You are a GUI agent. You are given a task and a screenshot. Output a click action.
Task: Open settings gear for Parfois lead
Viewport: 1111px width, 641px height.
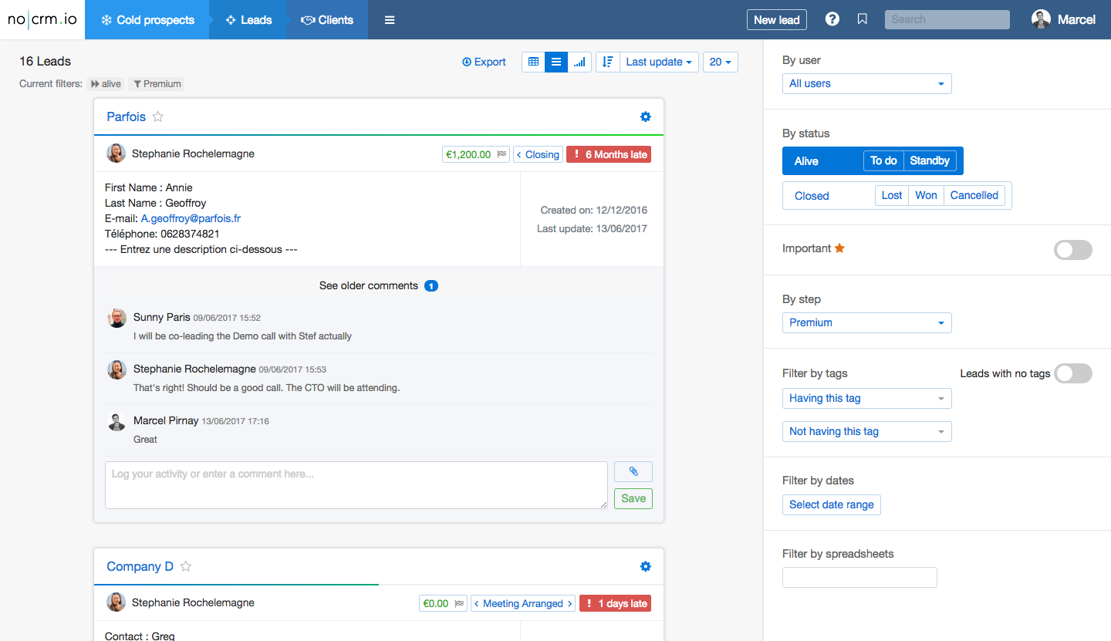point(646,116)
